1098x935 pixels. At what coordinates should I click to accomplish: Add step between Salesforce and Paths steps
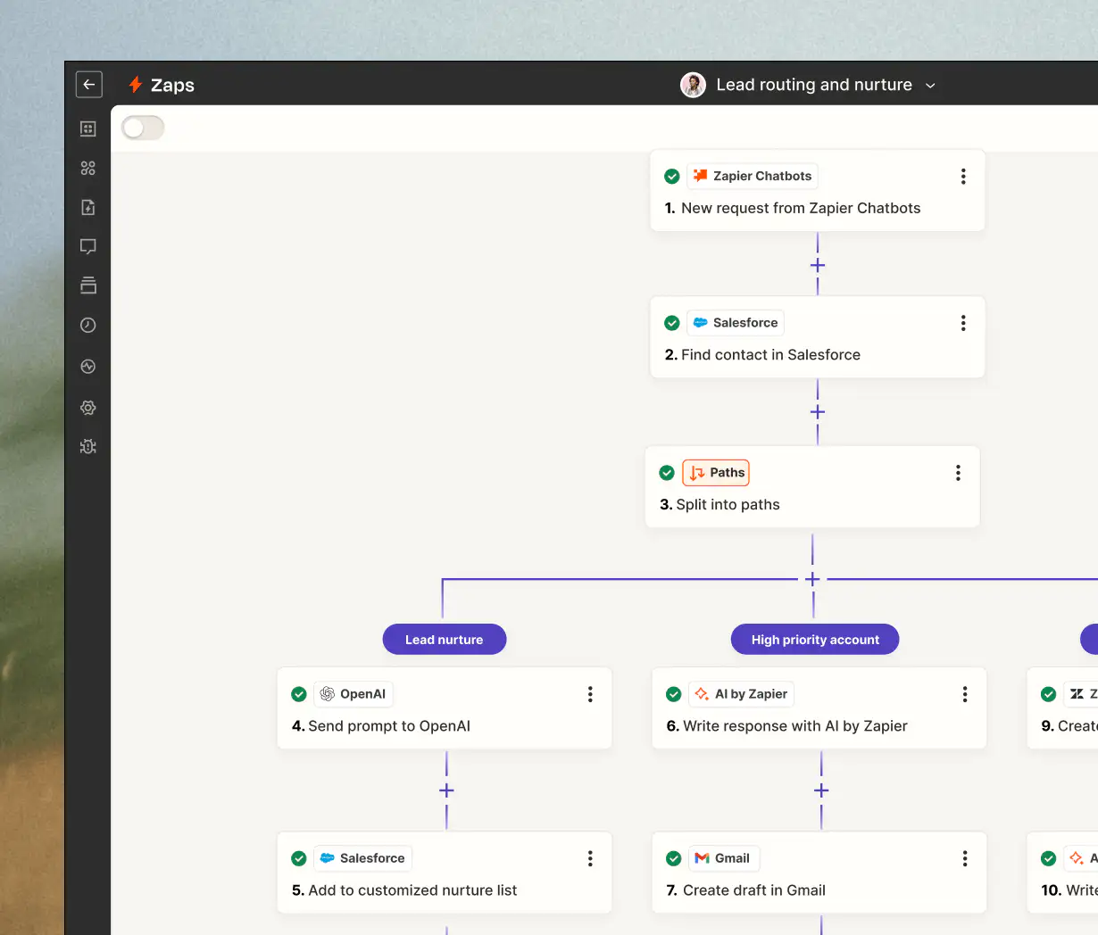818,411
